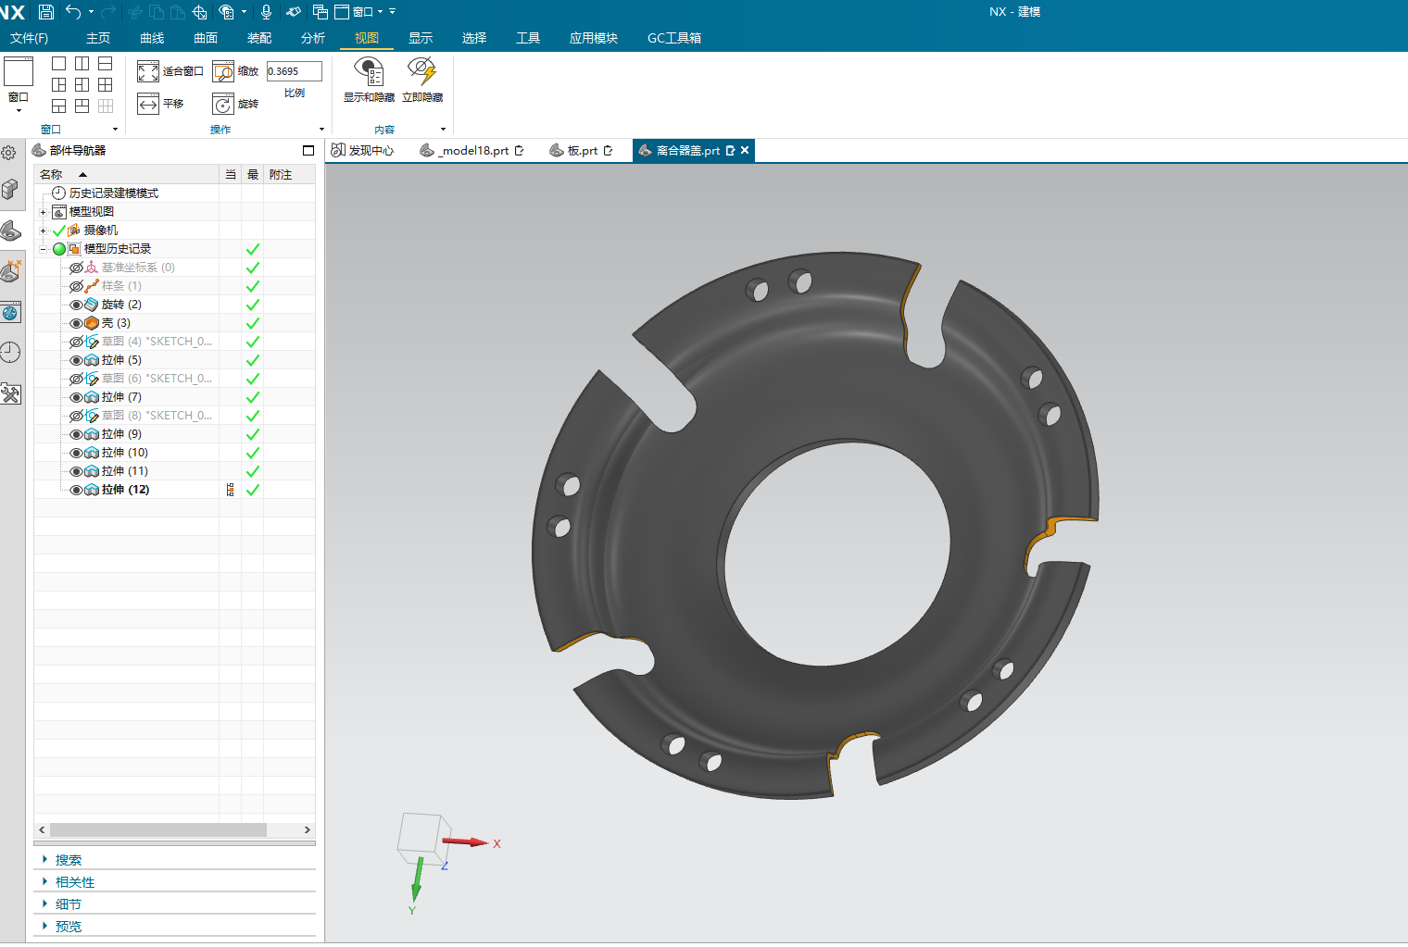1408x947 pixels.
Task: Select the single view window layout icon
Action: click(58, 63)
